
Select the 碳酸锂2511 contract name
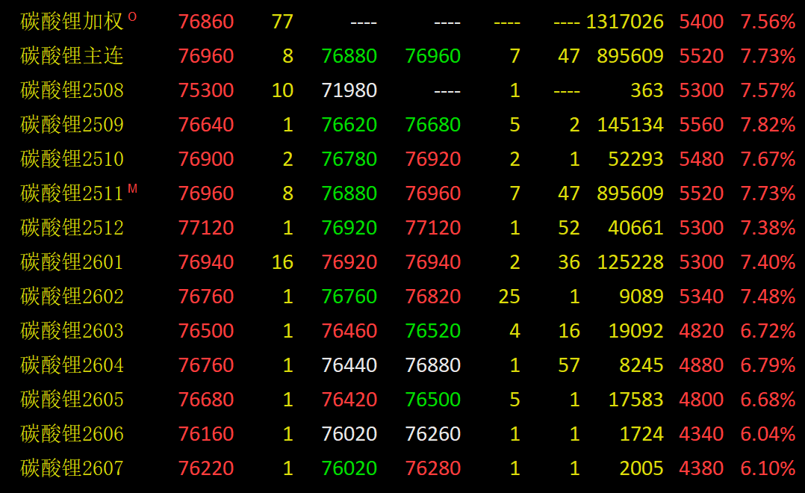click(x=72, y=193)
